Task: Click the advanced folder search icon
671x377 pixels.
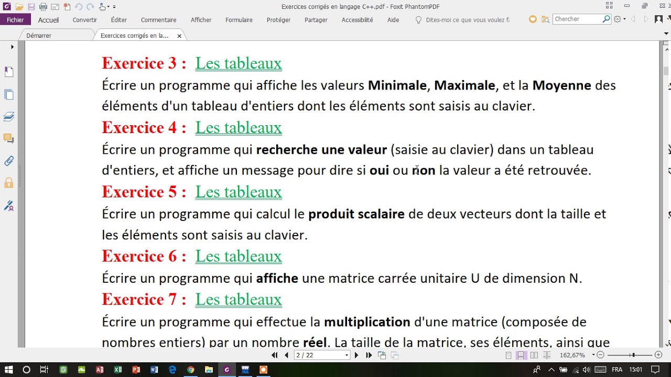Action: point(545,19)
